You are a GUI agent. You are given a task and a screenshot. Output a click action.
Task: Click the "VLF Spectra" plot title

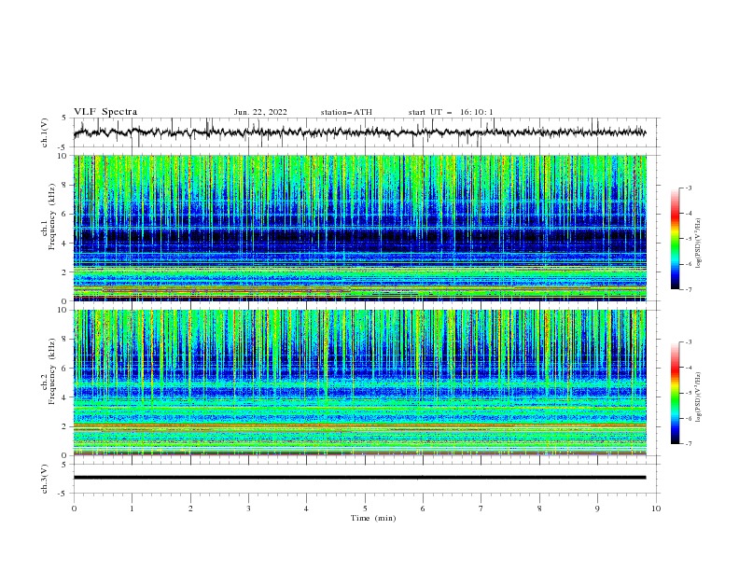pos(105,112)
